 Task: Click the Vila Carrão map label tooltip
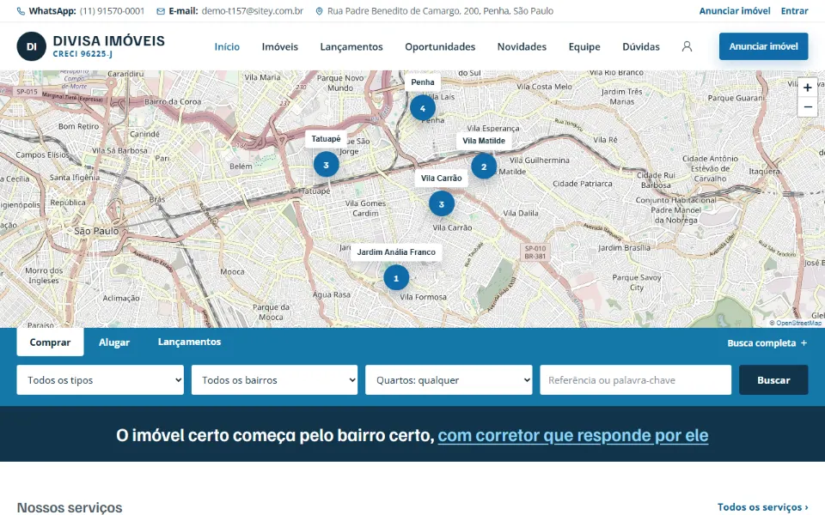click(442, 179)
